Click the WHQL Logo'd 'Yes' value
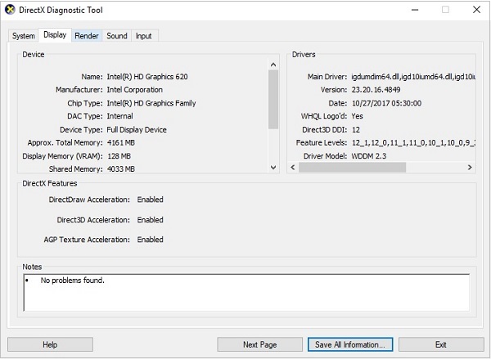The width and height of the screenshot is (491, 359). pos(357,116)
